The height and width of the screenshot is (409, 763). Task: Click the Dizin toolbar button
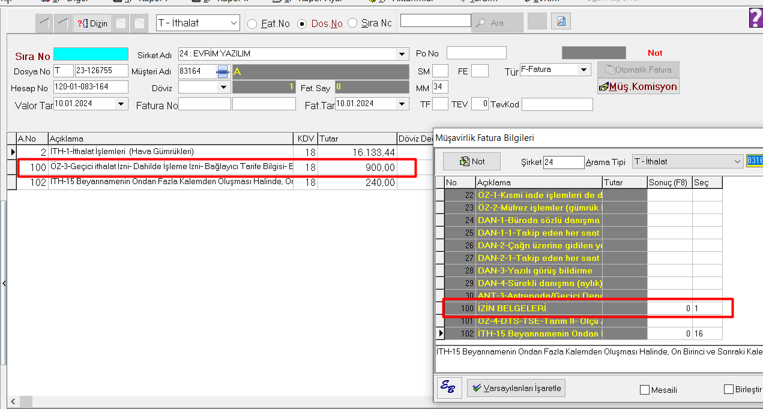[x=92, y=23]
